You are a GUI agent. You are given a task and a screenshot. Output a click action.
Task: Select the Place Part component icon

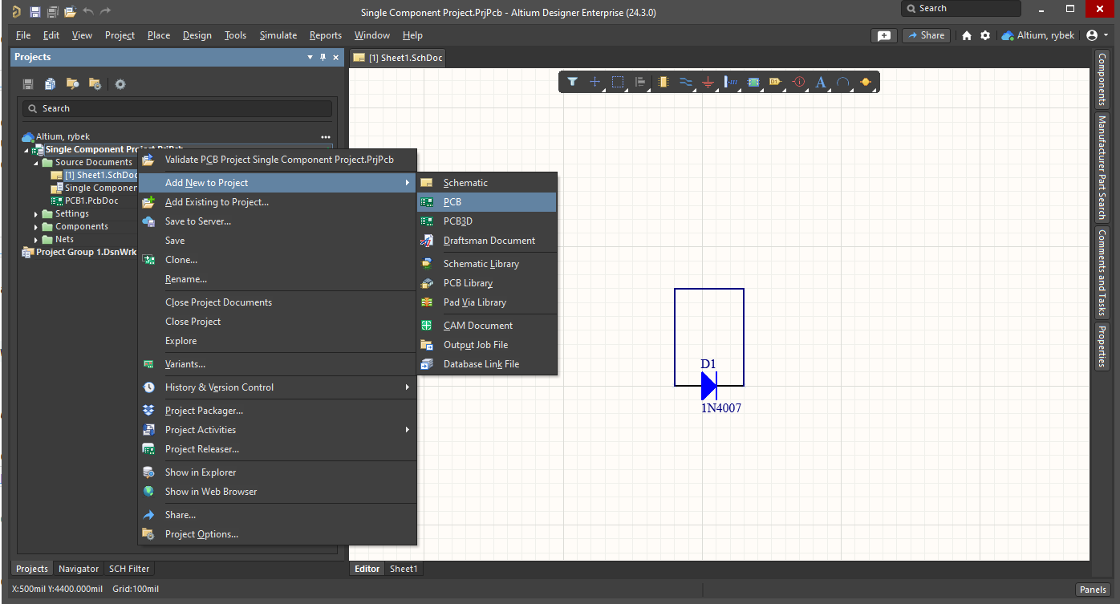coord(663,82)
